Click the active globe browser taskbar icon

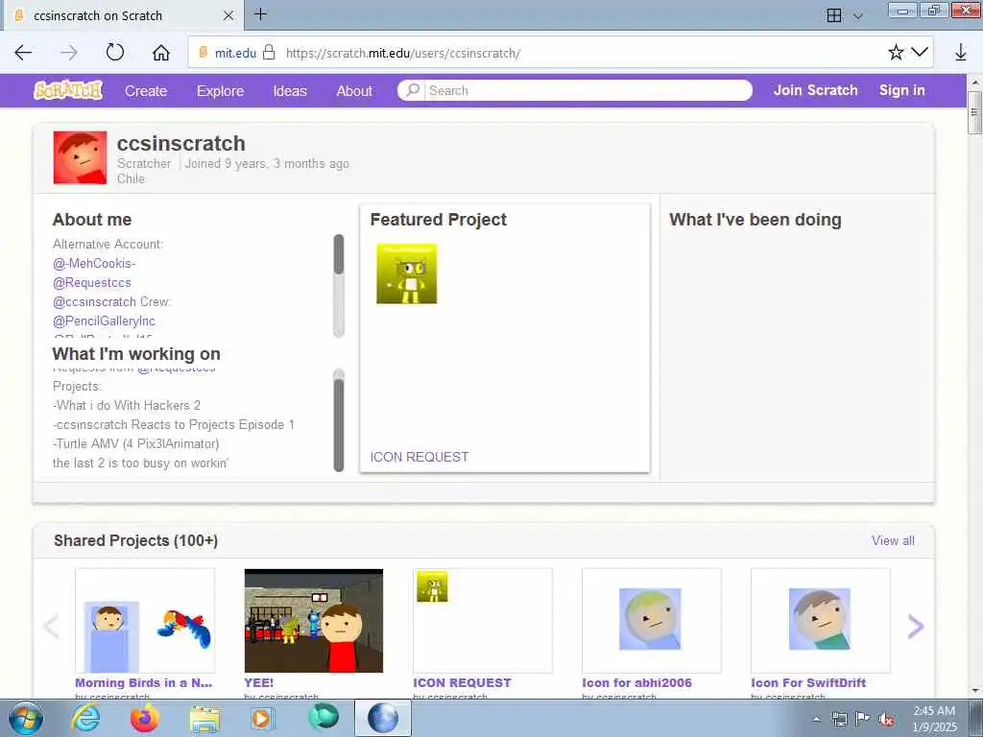coord(383,718)
